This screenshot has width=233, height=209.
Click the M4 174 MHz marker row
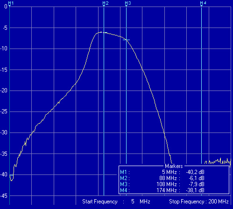coord(162,190)
